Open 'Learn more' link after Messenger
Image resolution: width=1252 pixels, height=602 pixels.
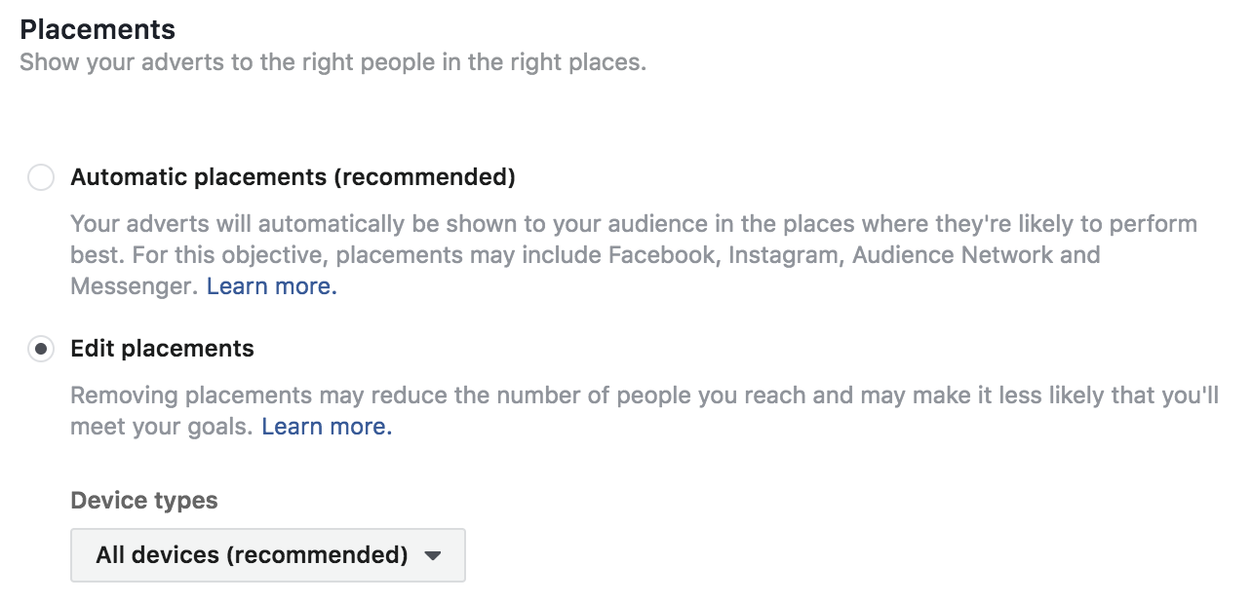(x=271, y=286)
